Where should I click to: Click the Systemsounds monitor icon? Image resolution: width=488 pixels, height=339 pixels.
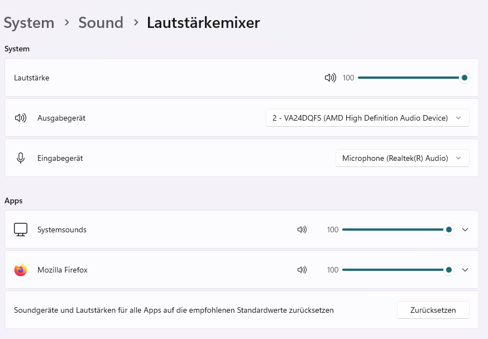[21, 230]
